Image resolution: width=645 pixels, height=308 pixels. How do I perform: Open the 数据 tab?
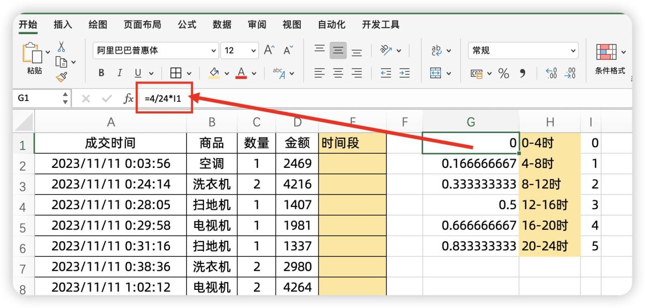click(x=222, y=24)
